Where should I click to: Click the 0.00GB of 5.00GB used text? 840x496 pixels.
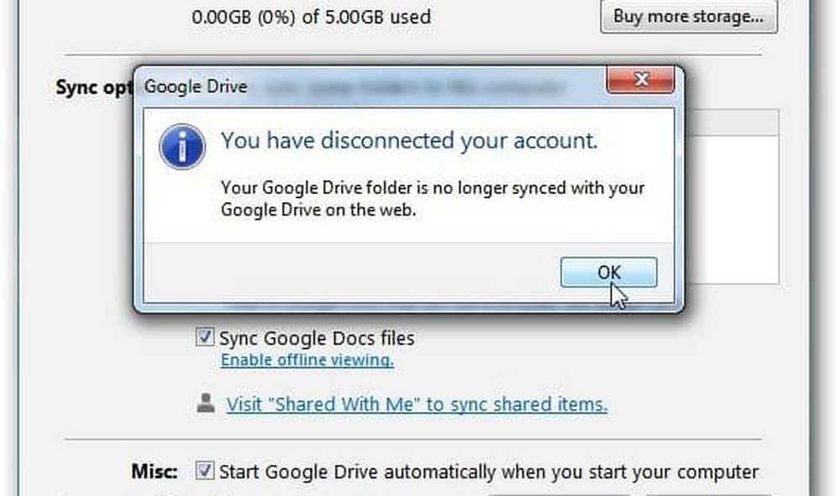pos(312,17)
